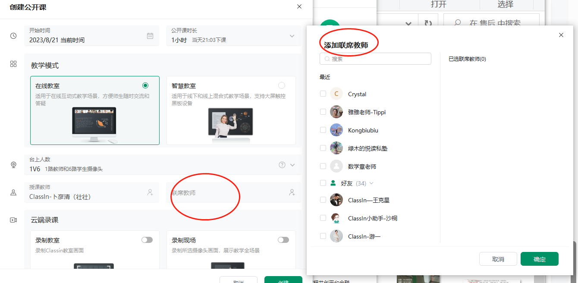Check the box for 数学章老师
Image resolution: width=578 pixels, height=283 pixels.
click(x=323, y=167)
